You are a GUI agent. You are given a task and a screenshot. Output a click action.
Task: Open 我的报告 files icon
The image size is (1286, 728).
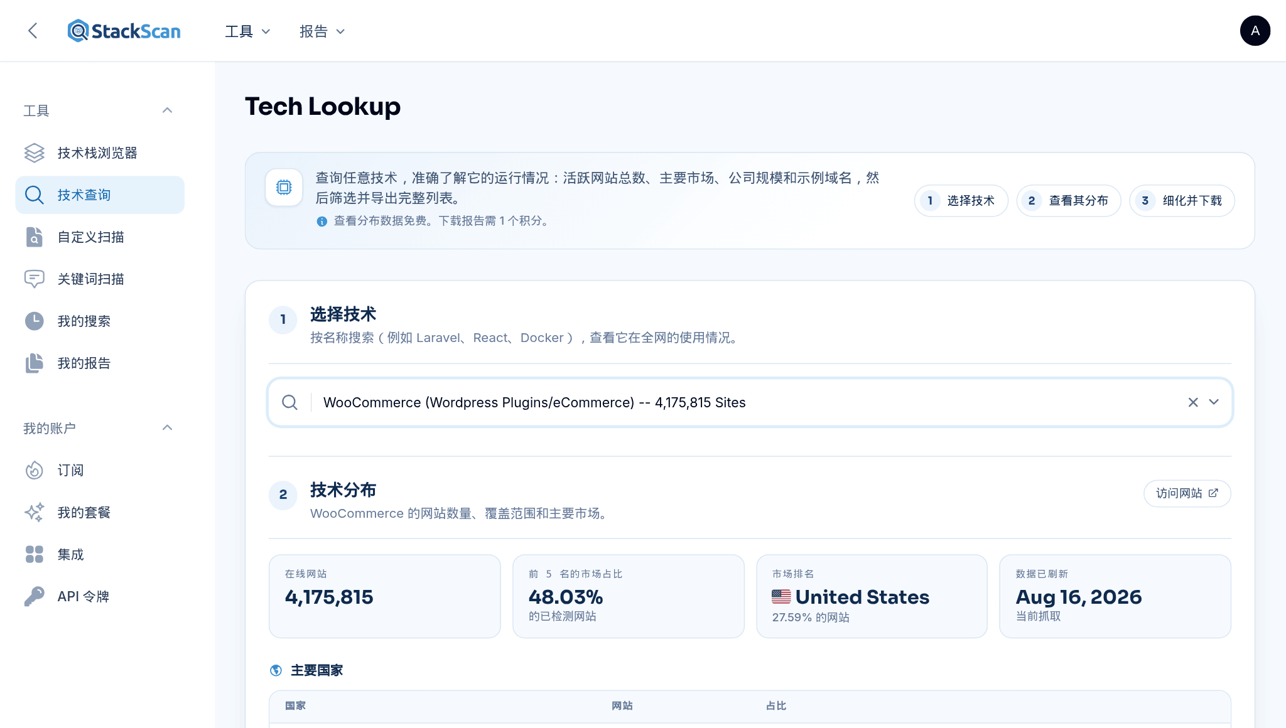[34, 363]
